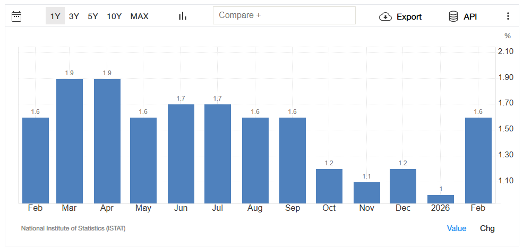Switch to the 5Y time range
This screenshot has width=523, height=249.
[93, 16]
